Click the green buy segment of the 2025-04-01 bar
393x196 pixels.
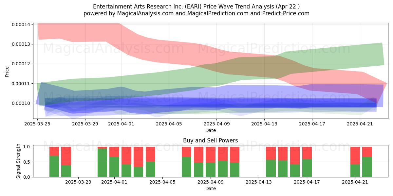pyautogui.click(x=114, y=167)
